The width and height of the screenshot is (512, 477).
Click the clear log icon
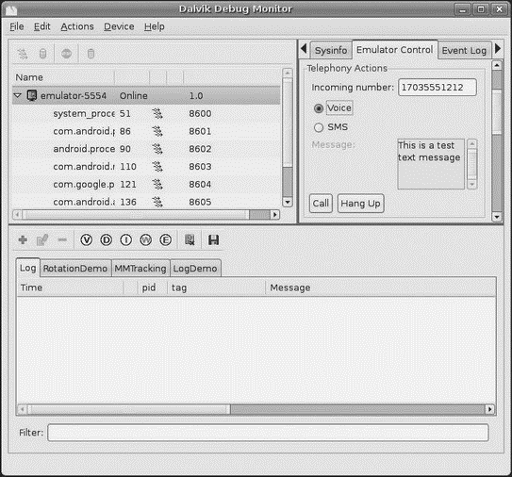pyautogui.click(x=190, y=240)
